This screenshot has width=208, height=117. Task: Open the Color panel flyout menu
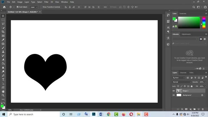pyautogui.click(x=206, y=14)
